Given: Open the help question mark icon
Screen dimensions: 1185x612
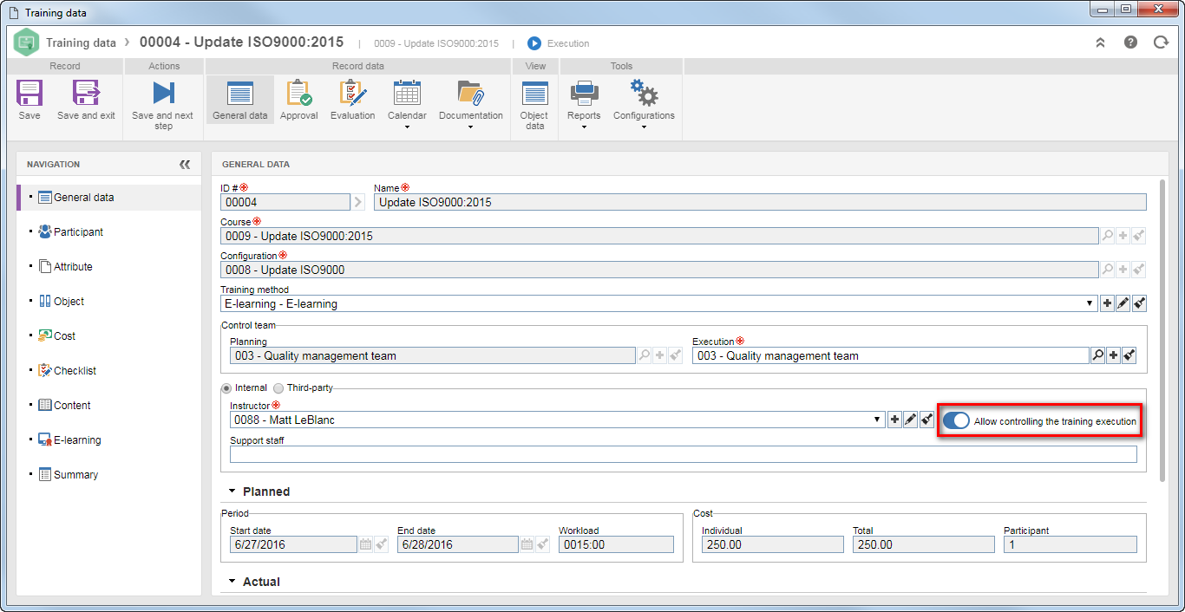Looking at the screenshot, I should pyautogui.click(x=1130, y=42).
